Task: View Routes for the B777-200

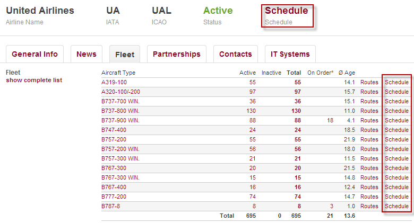Action: pyautogui.click(x=369, y=197)
